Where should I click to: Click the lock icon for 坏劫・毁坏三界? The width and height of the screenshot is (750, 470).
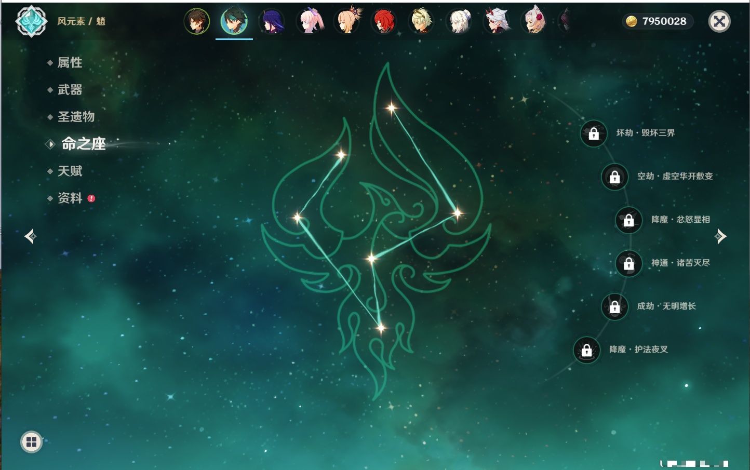click(594, 133)
